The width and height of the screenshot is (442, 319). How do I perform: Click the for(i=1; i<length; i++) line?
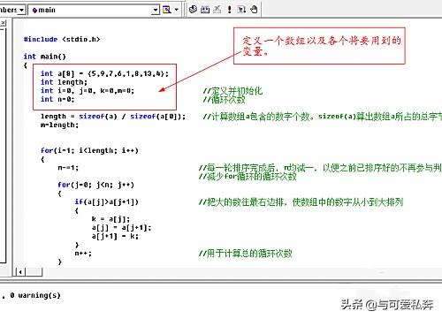point(89,150)
